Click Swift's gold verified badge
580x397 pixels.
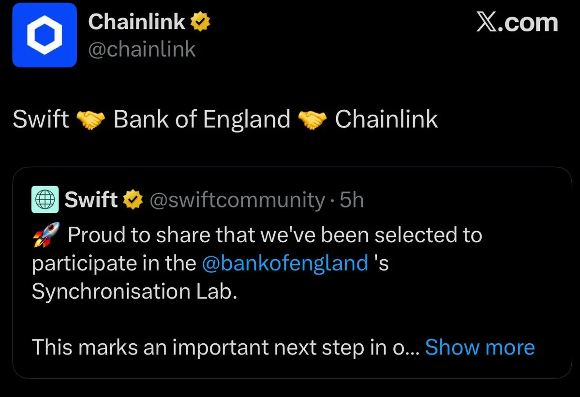(134, 199)
